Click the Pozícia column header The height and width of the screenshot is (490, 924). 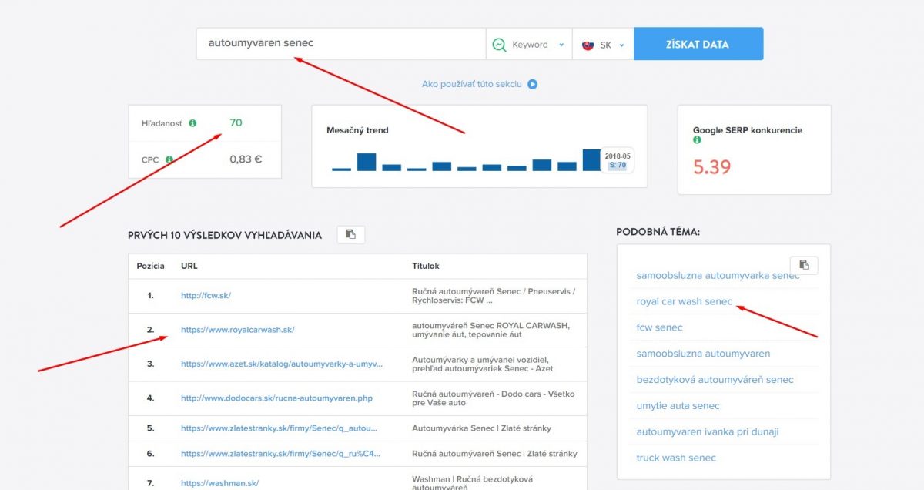point(150,266)
